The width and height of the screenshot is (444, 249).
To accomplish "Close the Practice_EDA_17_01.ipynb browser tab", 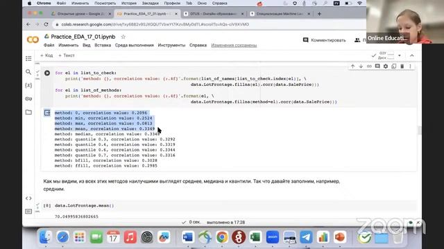I will pyautogui.click(x=176, y=14).
